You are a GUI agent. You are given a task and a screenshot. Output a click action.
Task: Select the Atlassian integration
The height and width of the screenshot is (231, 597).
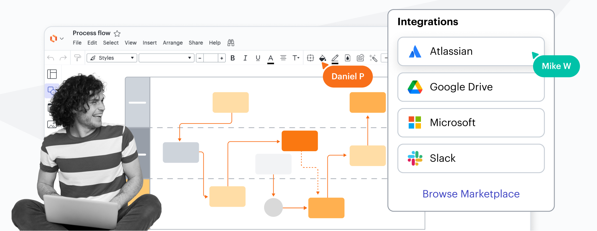471,51
